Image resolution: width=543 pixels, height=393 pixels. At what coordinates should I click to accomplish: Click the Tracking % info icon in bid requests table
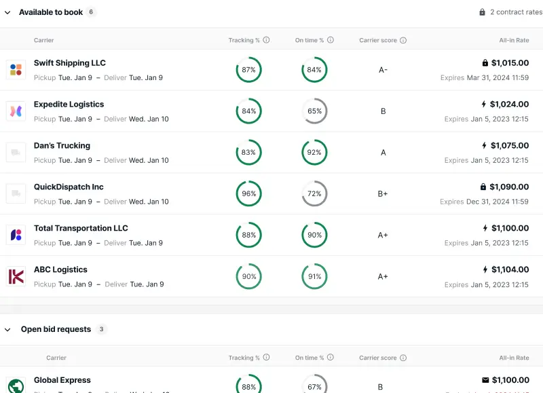266,357
